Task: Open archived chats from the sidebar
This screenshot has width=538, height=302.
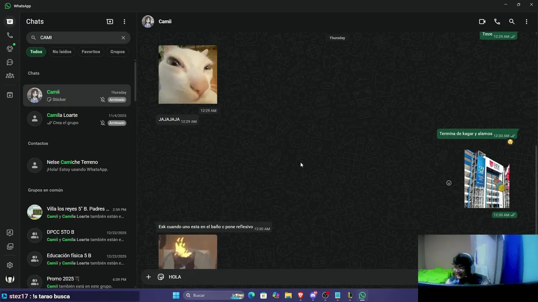Action: 10,95
